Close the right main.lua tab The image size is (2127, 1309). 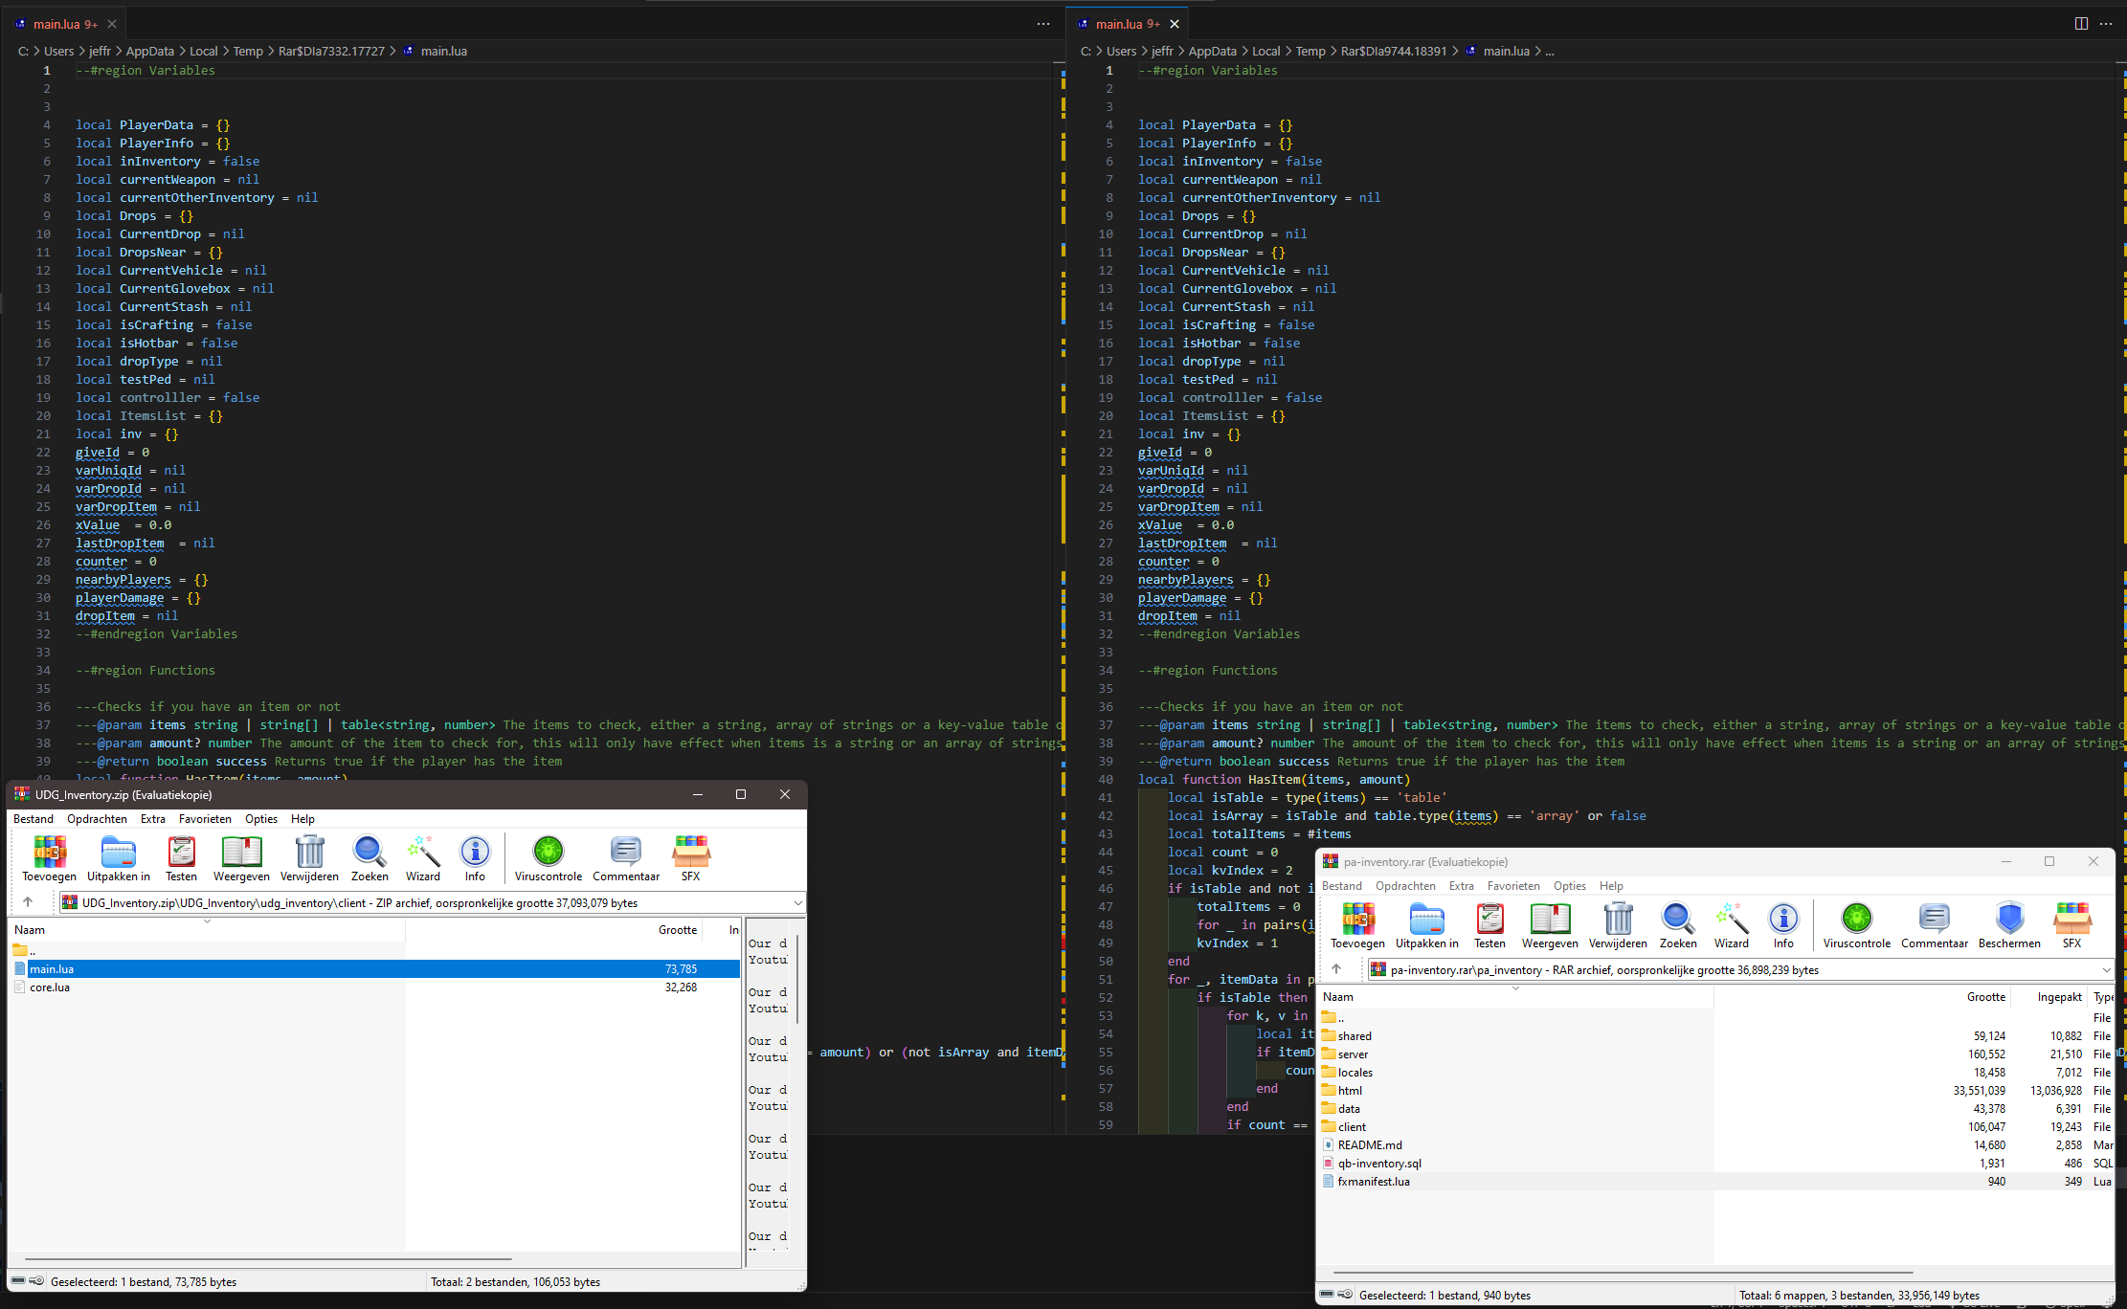pyautogui.click(x=1175, y=24)
